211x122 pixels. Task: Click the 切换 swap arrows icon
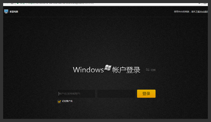(x=148, y=70)
